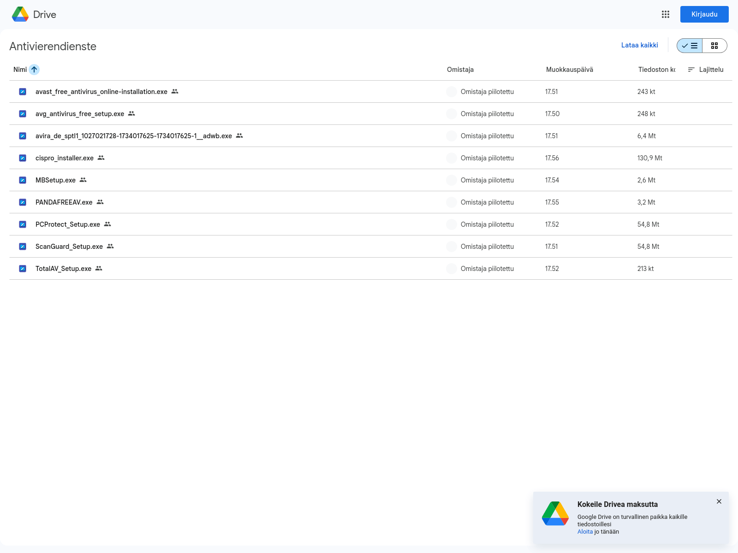
Task: Click the 2,6 Mt size value
Action: (646, 180)
